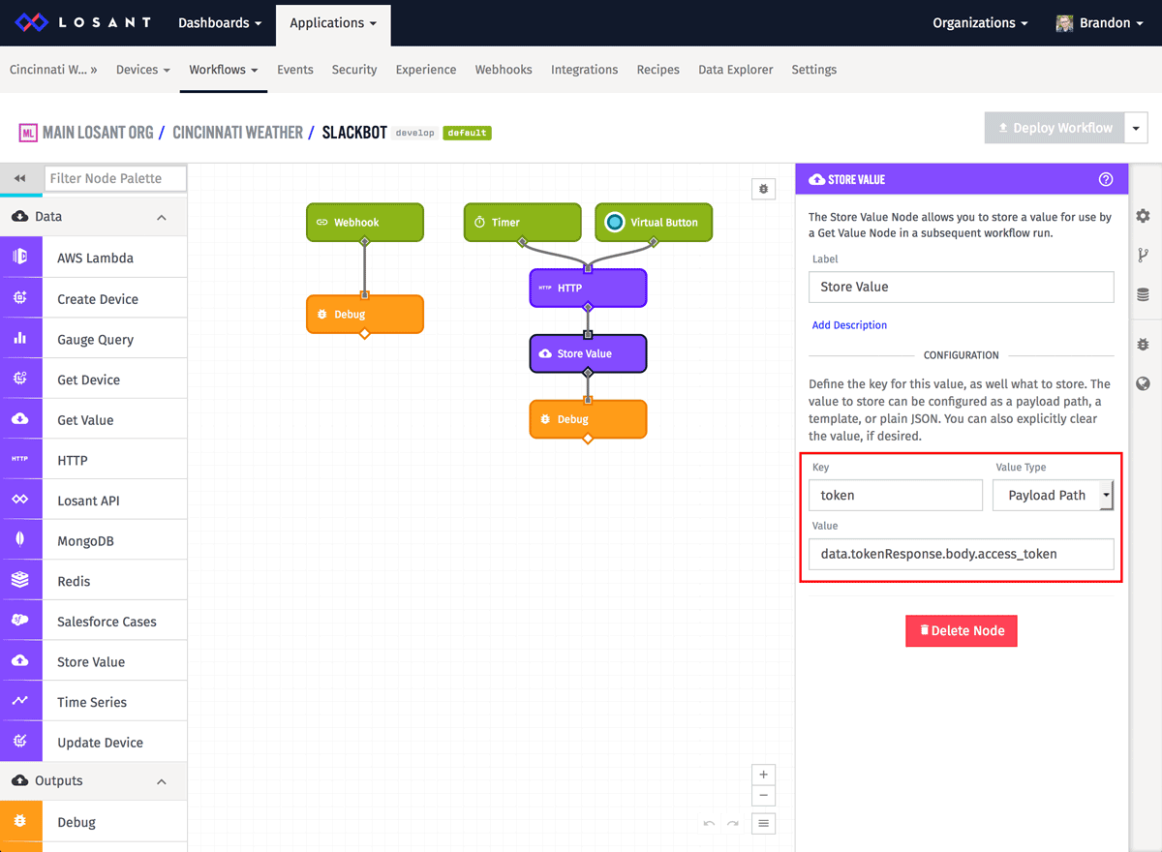Click the Deploy Workflow button
The width and height of the screenshot is (1162, 852).
[1055, 128]
